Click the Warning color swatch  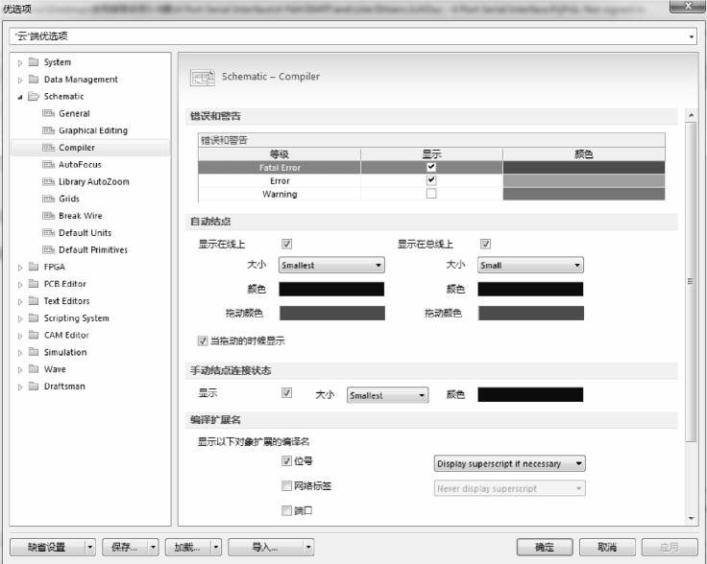[584, 194]
